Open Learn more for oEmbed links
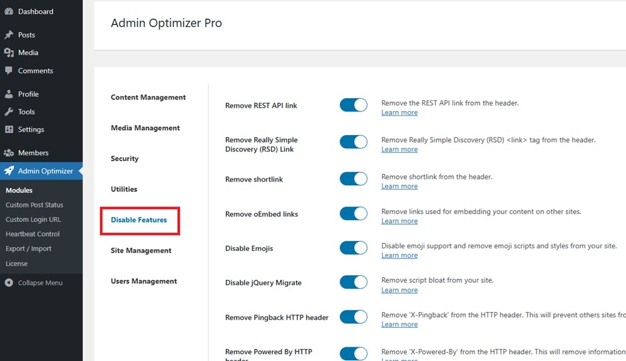 pos(399,221)
